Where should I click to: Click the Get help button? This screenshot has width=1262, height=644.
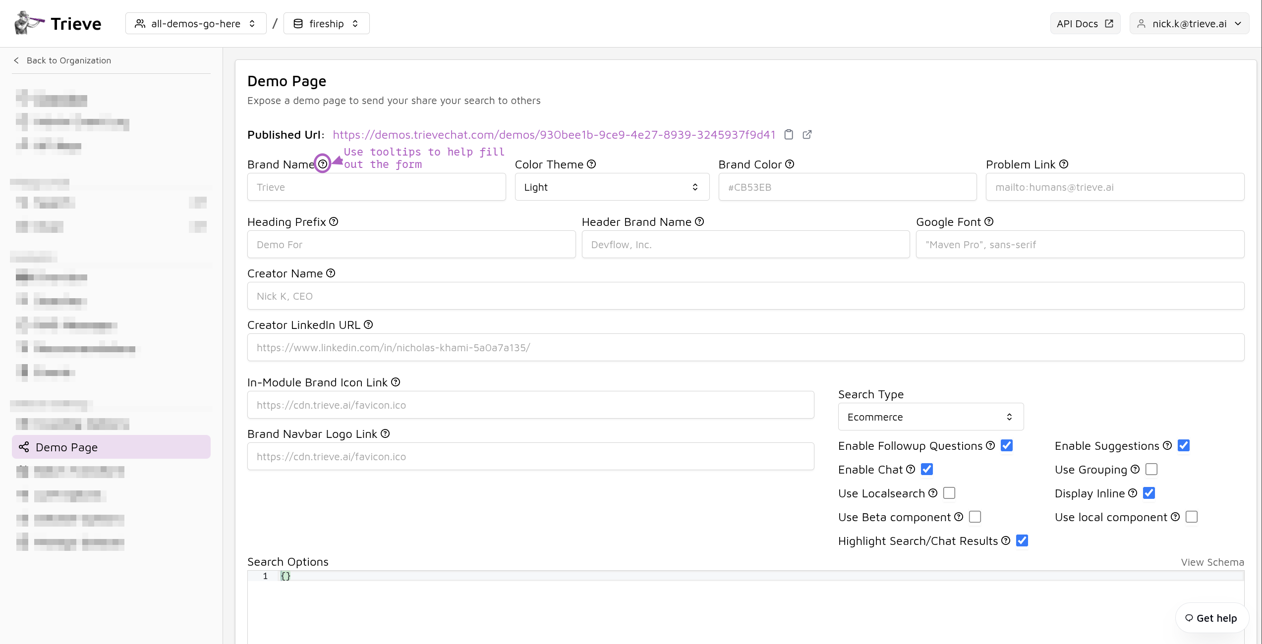(1211, 618)
